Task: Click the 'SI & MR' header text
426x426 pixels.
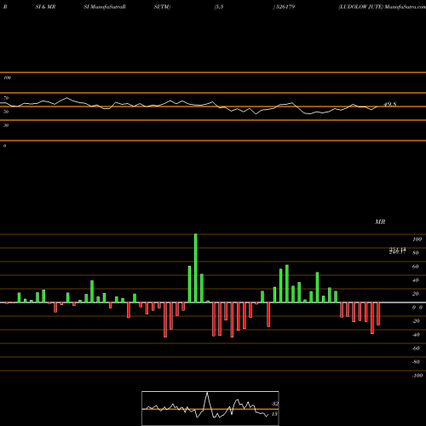Action: [45, 7]
